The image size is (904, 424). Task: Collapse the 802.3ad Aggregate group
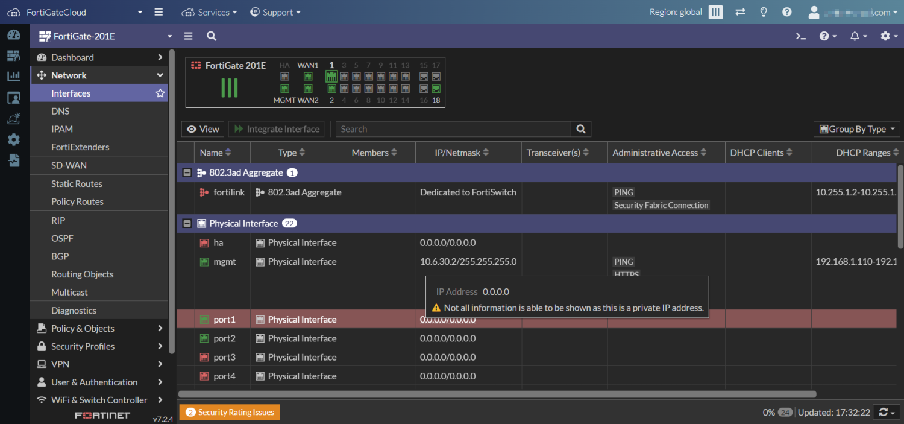tap(187, 172)
